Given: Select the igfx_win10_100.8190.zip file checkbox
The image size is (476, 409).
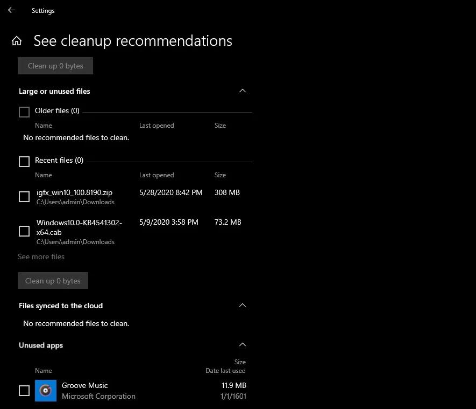Looking at the screenshot, I should point(24,197).
